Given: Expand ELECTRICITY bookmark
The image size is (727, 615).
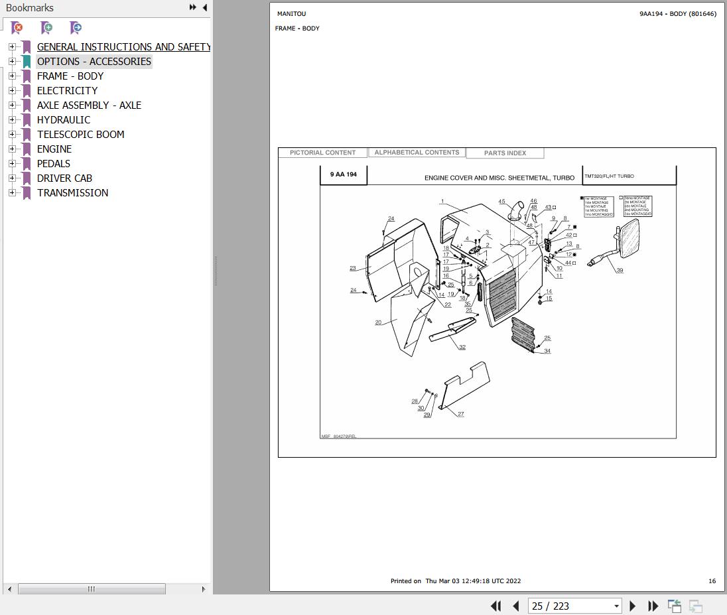Looking at the screenshot, I should tap(12, 90).
